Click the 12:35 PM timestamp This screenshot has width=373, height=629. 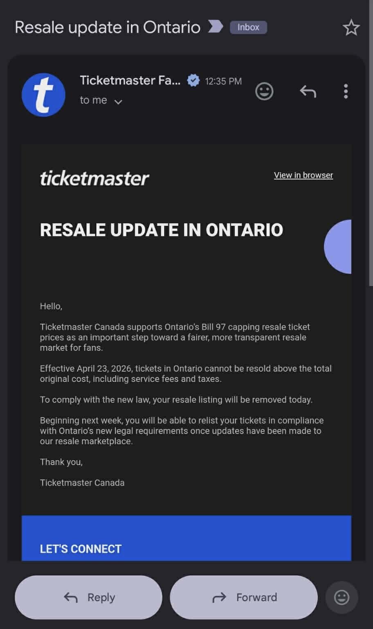point(223,81)
